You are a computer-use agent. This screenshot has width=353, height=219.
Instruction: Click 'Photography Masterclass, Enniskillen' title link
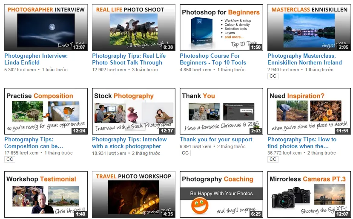pyautogui.click(x=304, y=59)
